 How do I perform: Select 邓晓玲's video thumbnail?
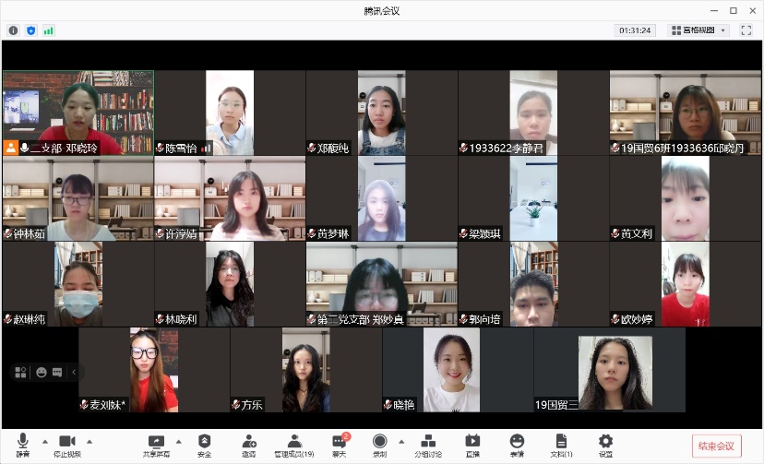coord(78,113)
